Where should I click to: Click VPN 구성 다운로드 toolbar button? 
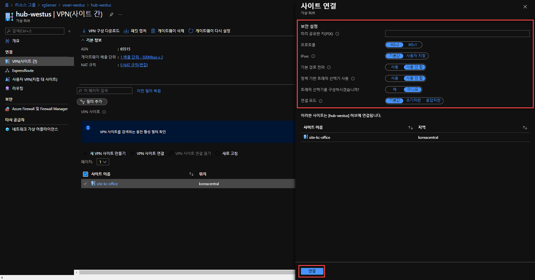coord(100,31)
